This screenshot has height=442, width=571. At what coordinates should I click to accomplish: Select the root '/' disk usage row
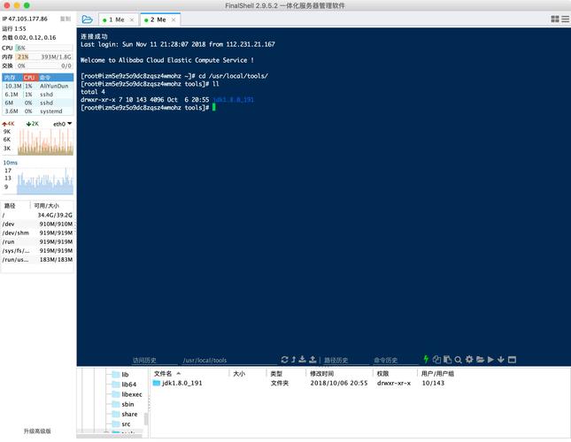(38, 215)
